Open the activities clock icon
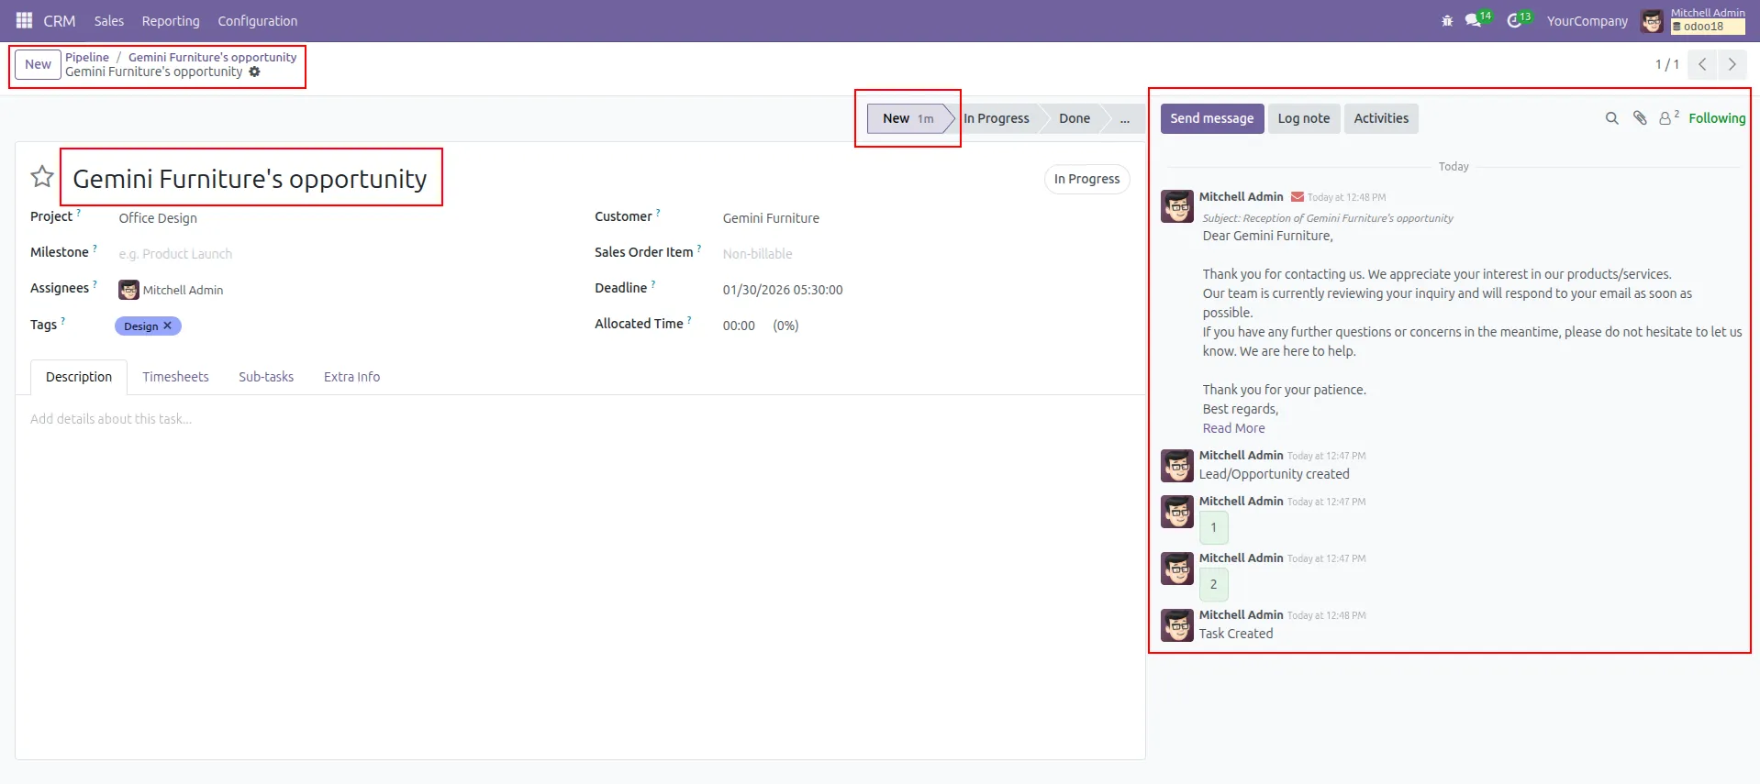Image resolution: width=1760 pixels, height=784 pixels. coord(1514,21)
